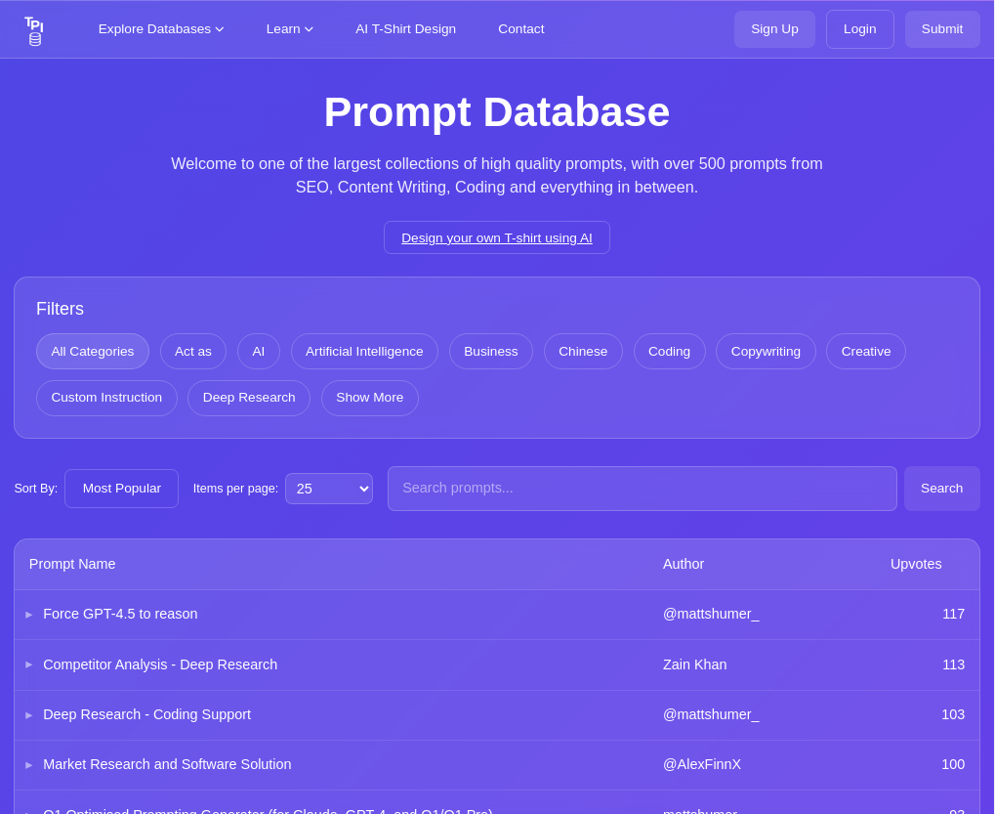The width and height of the screenshot is (995, 814).
Task: Reveal more filters with Show More
Action: click(x=370, y=397)
